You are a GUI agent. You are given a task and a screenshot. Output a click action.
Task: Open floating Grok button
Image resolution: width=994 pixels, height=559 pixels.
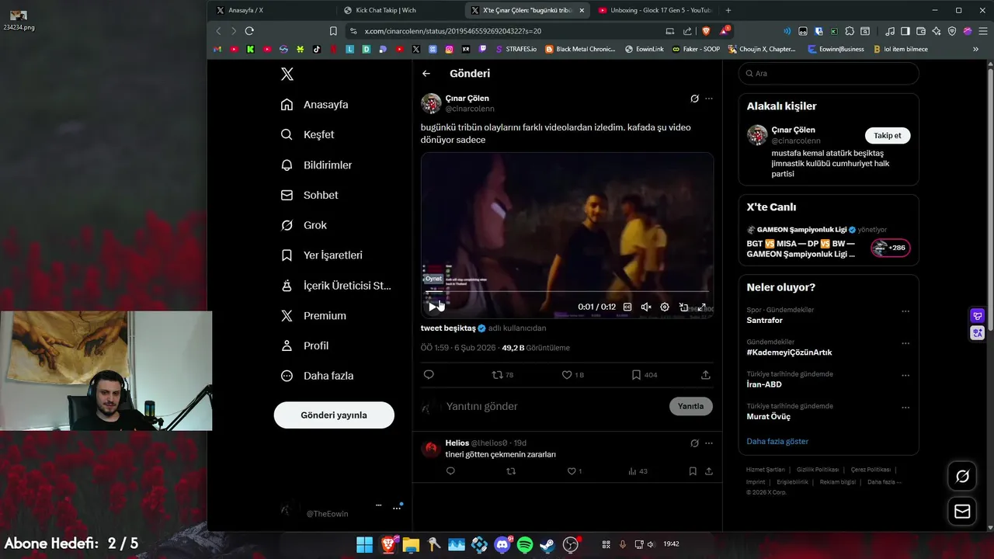coord(962,476)
